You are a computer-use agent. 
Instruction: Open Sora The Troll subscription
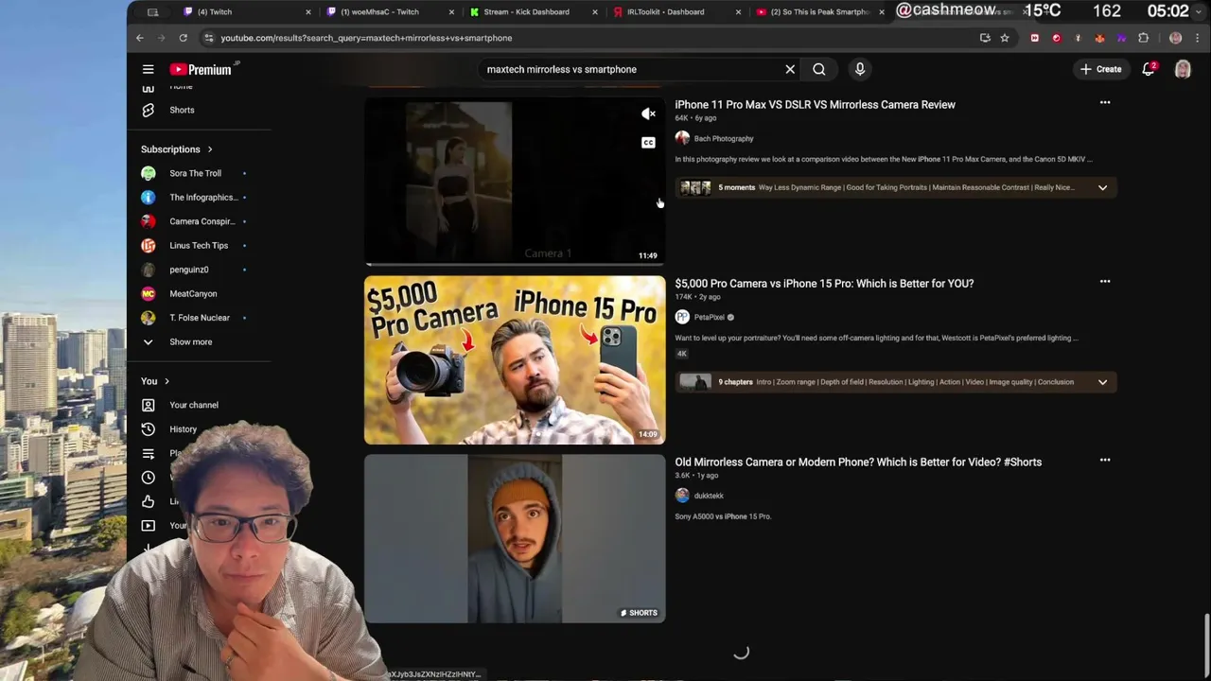195,173
